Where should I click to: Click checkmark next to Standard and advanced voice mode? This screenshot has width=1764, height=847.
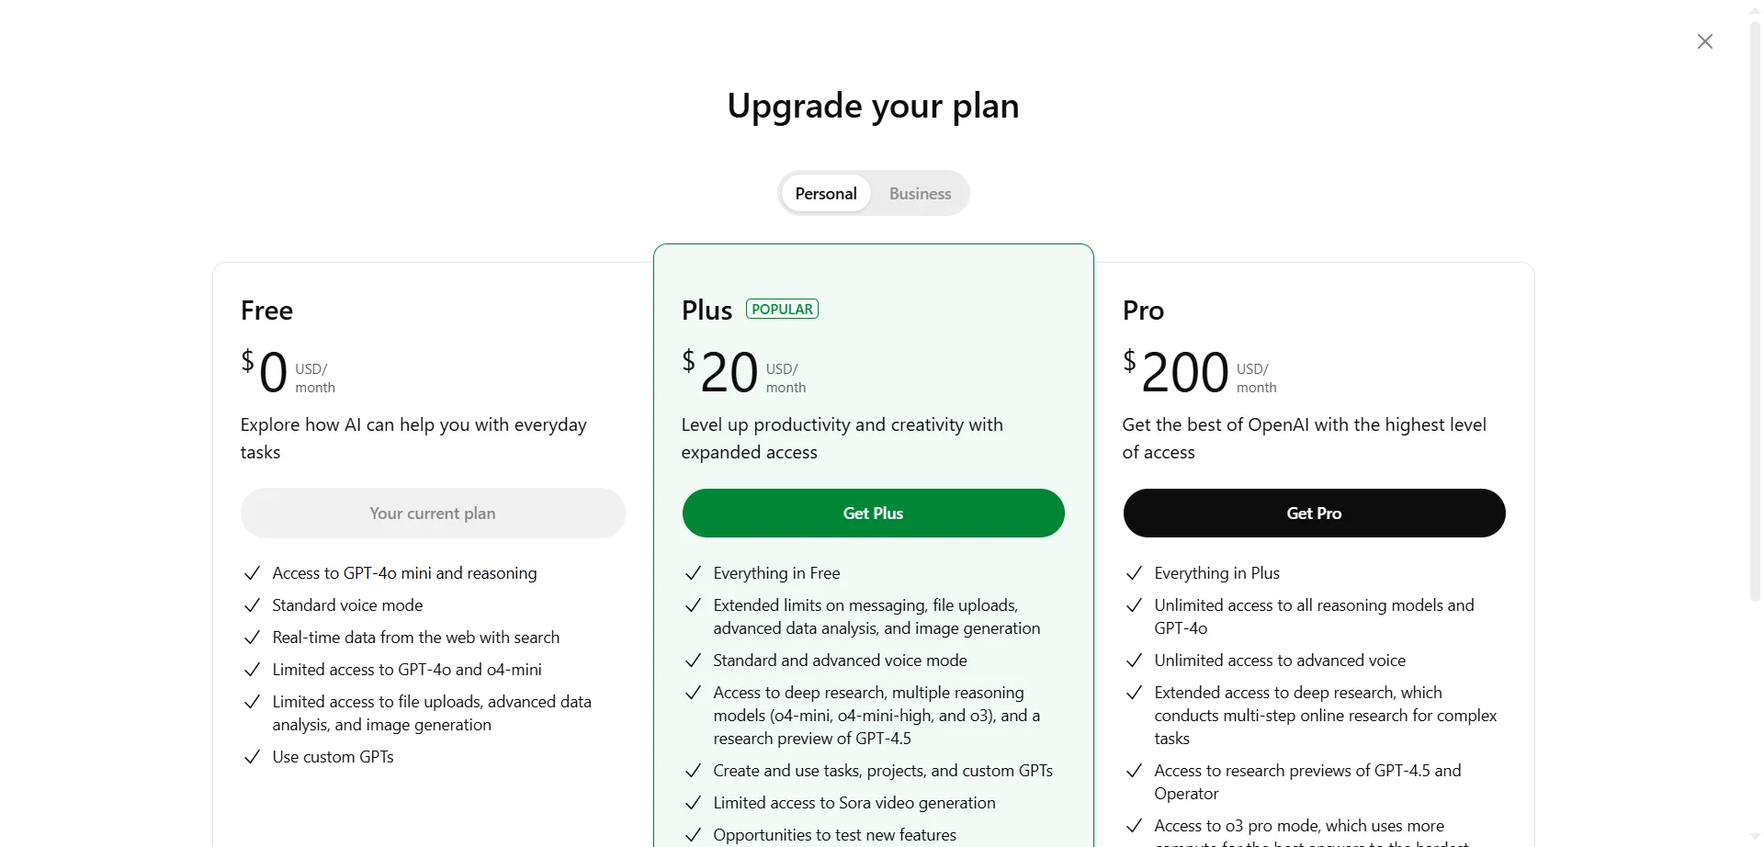(693, 661)
